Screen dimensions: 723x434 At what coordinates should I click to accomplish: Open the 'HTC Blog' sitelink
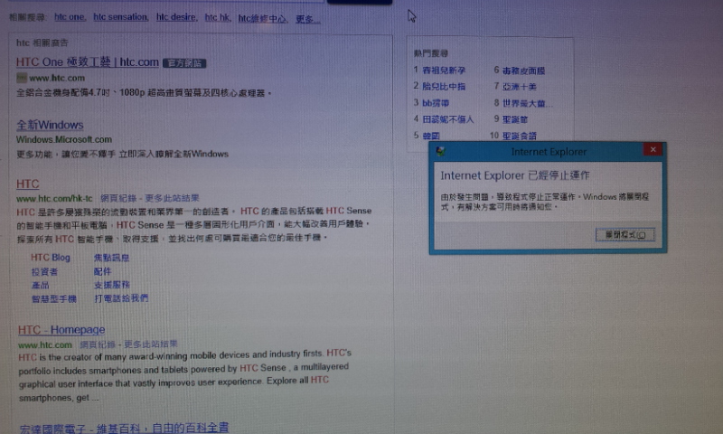coord(51,258)
